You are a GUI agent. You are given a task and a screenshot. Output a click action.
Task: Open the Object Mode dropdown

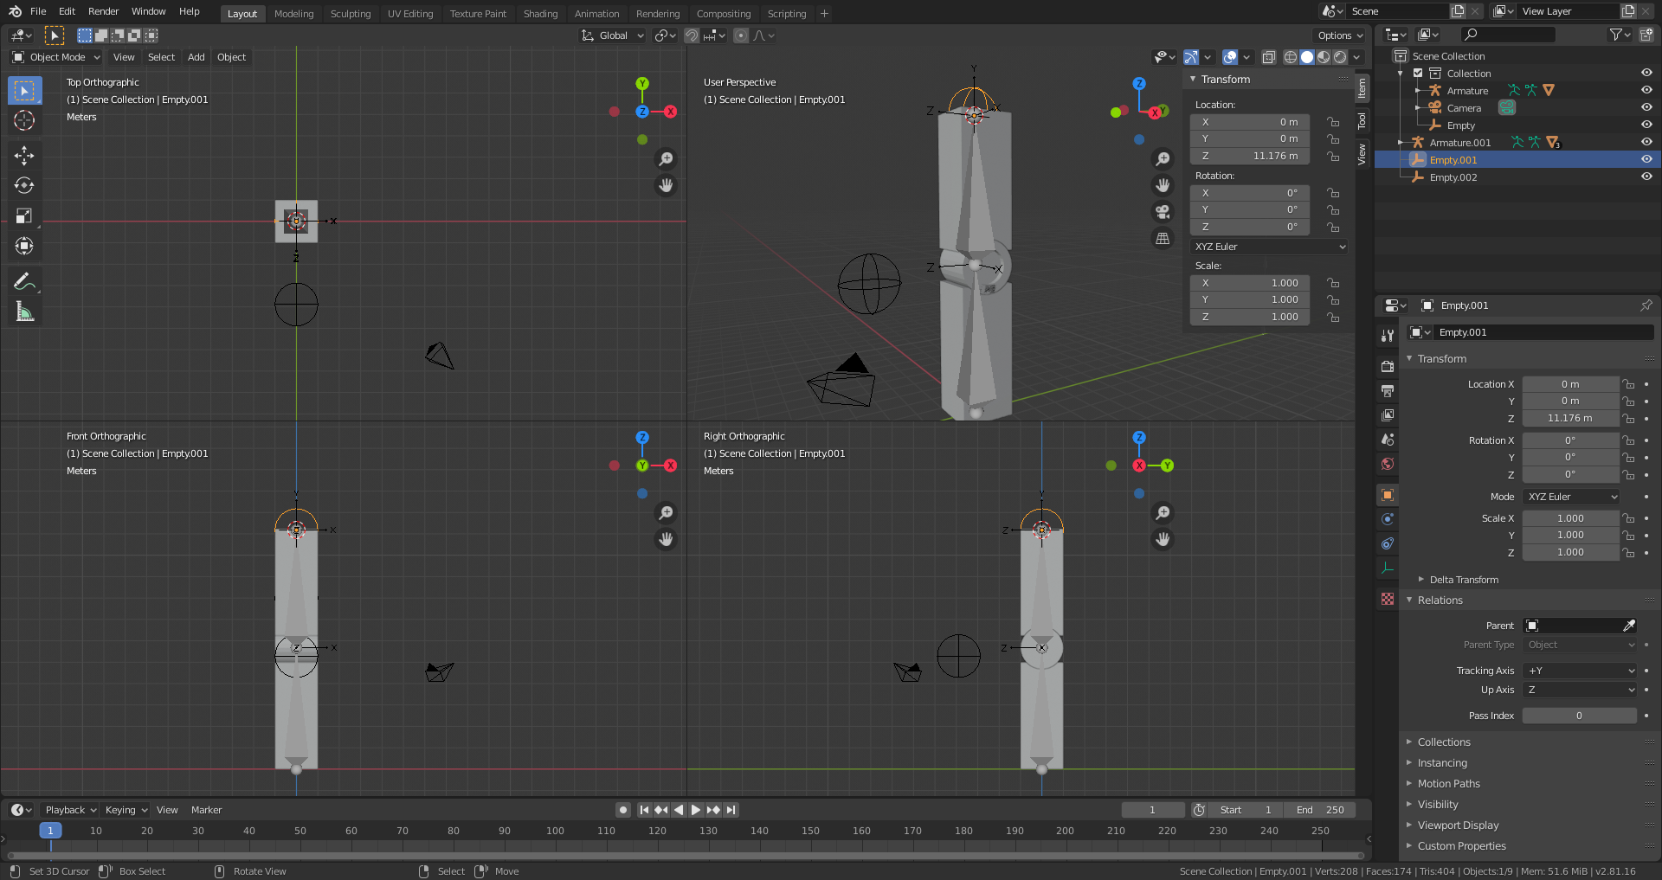tap(56, 57)
